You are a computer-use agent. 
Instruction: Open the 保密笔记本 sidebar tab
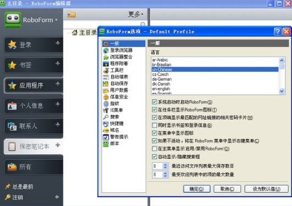pyautogui.click(x=34, y=146)
